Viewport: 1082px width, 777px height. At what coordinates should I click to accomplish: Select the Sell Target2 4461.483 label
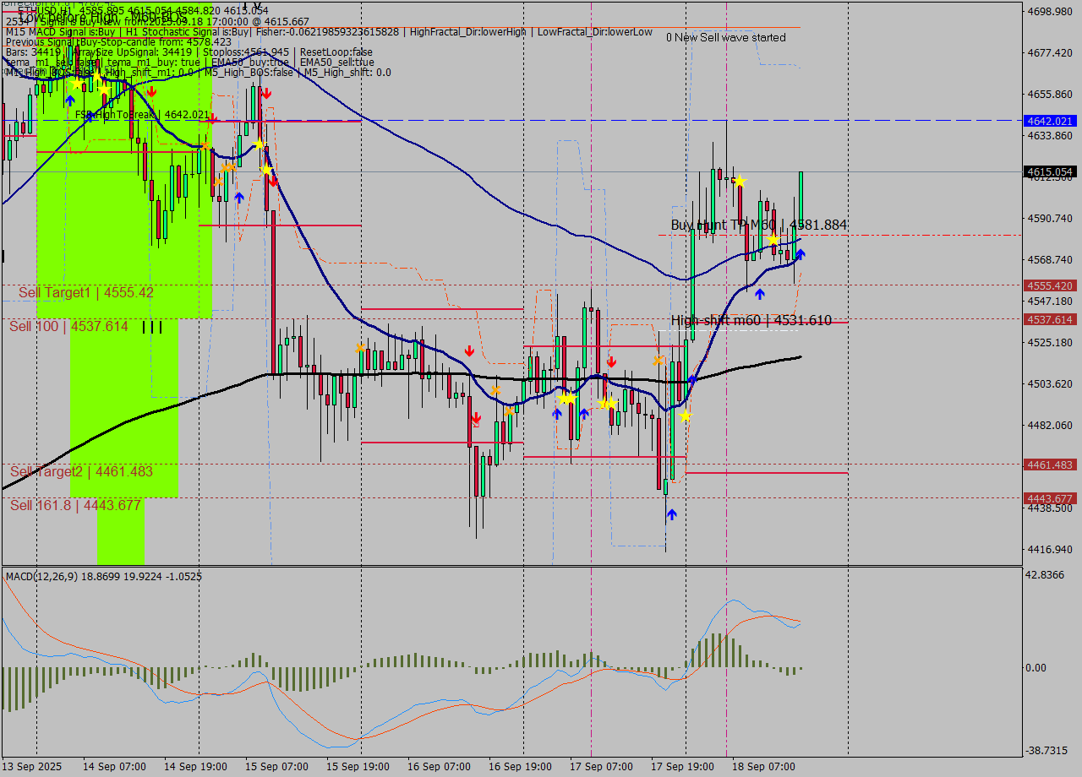click(x=82, y=471)
